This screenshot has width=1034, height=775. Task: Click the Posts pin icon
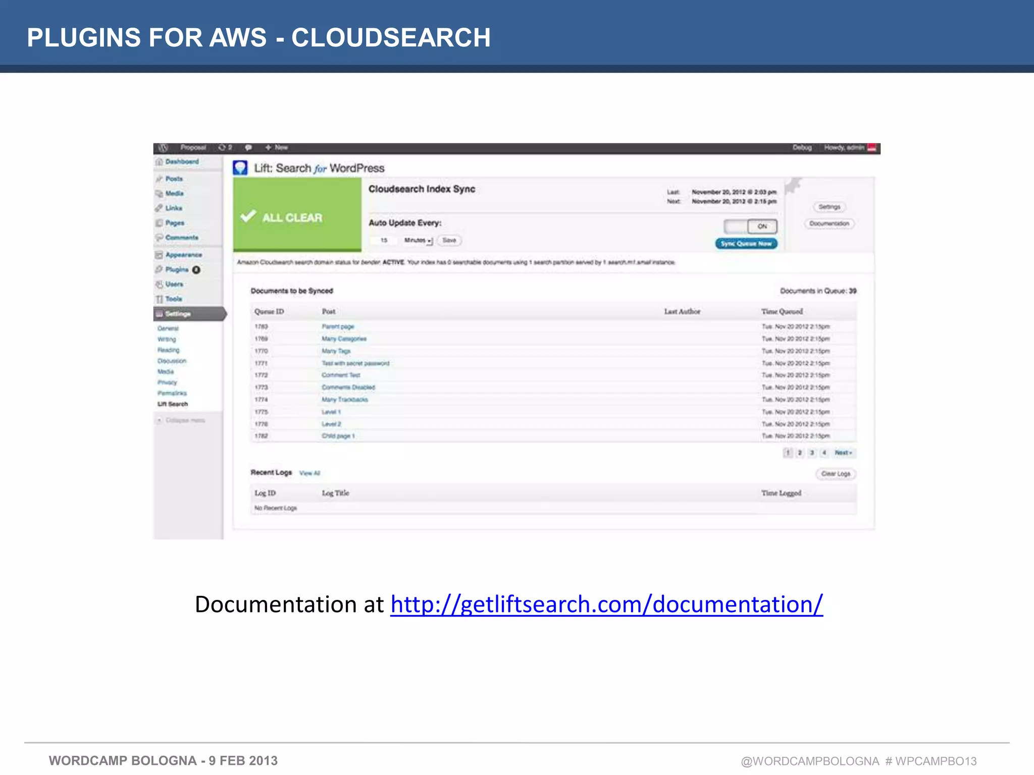pyautogui.click(x=160, y=179)
